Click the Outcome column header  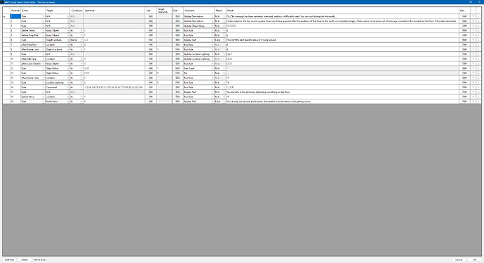click(x=199, y=11)
